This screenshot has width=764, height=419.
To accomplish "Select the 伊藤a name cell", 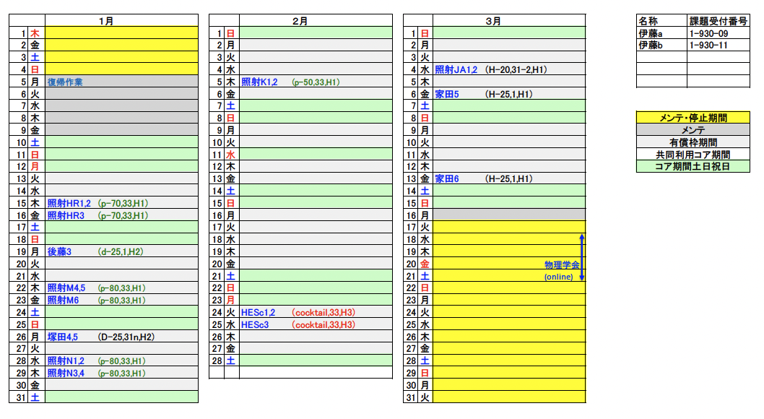I will (x=651, y=33).
